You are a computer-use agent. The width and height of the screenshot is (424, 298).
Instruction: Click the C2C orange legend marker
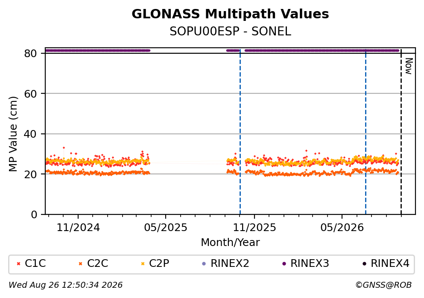pos(80,264)
